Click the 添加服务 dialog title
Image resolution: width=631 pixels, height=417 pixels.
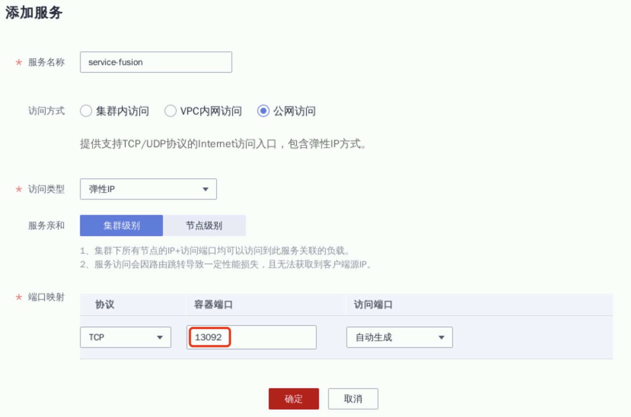point(34,13)
